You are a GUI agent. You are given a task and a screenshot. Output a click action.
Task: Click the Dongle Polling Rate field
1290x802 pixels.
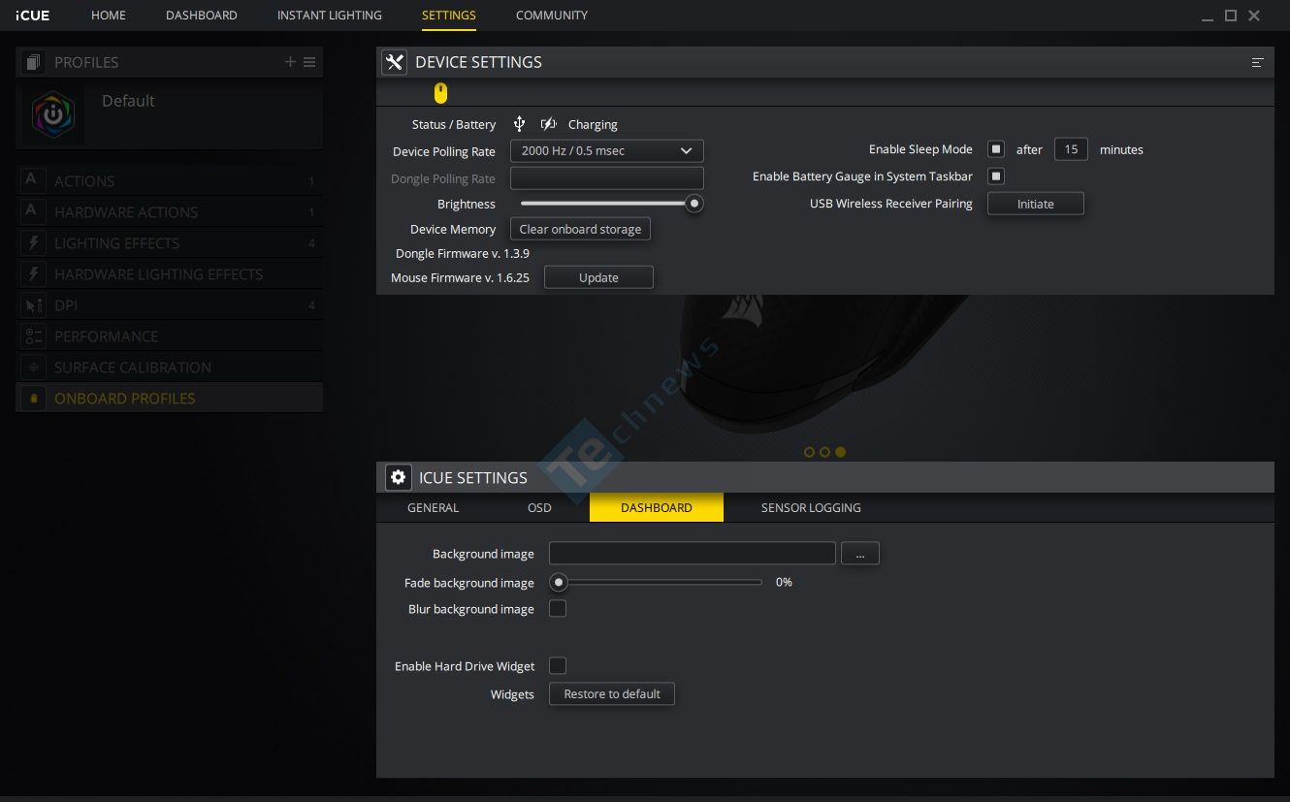[607, 177]
